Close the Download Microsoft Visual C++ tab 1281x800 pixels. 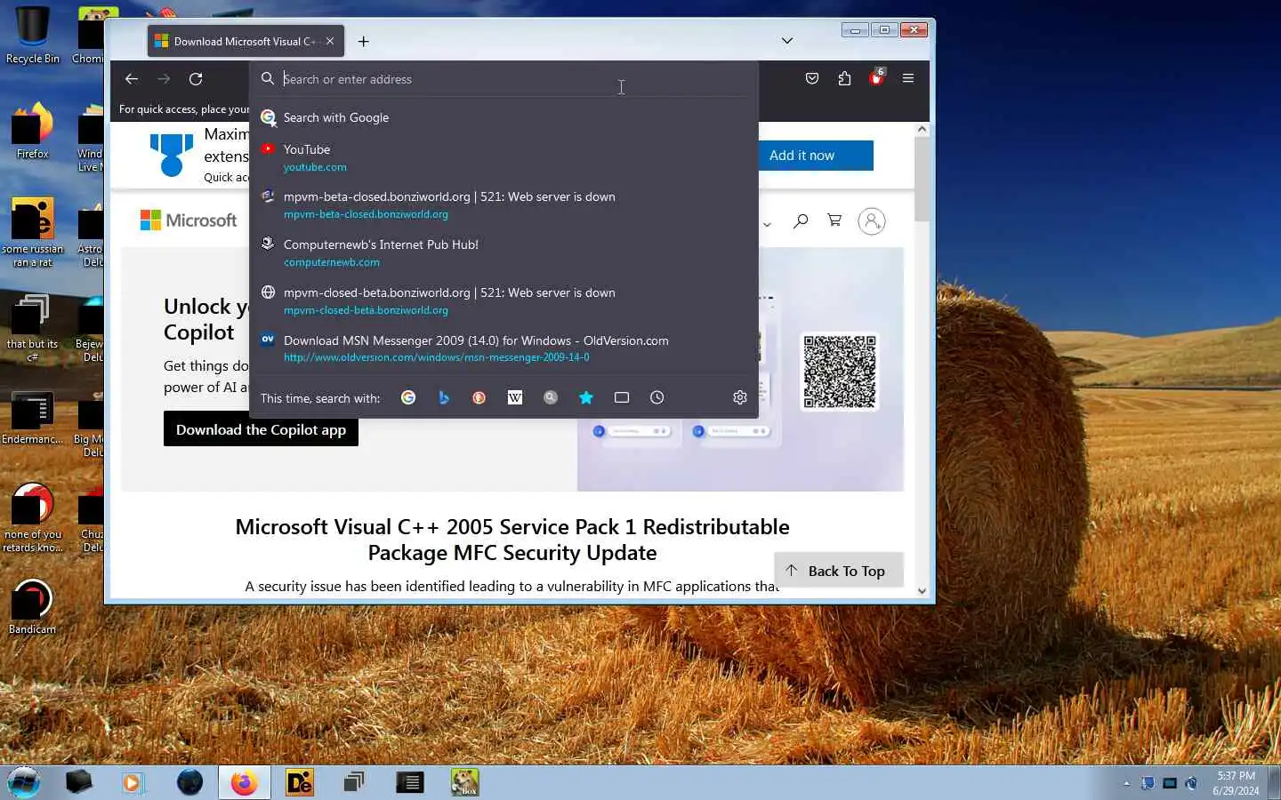pos(330,41)
